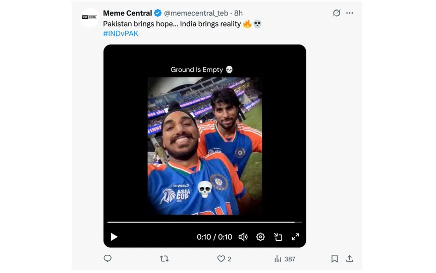Open the Meme Central display name link
The image size is (436, 273).
coord(127,13)
